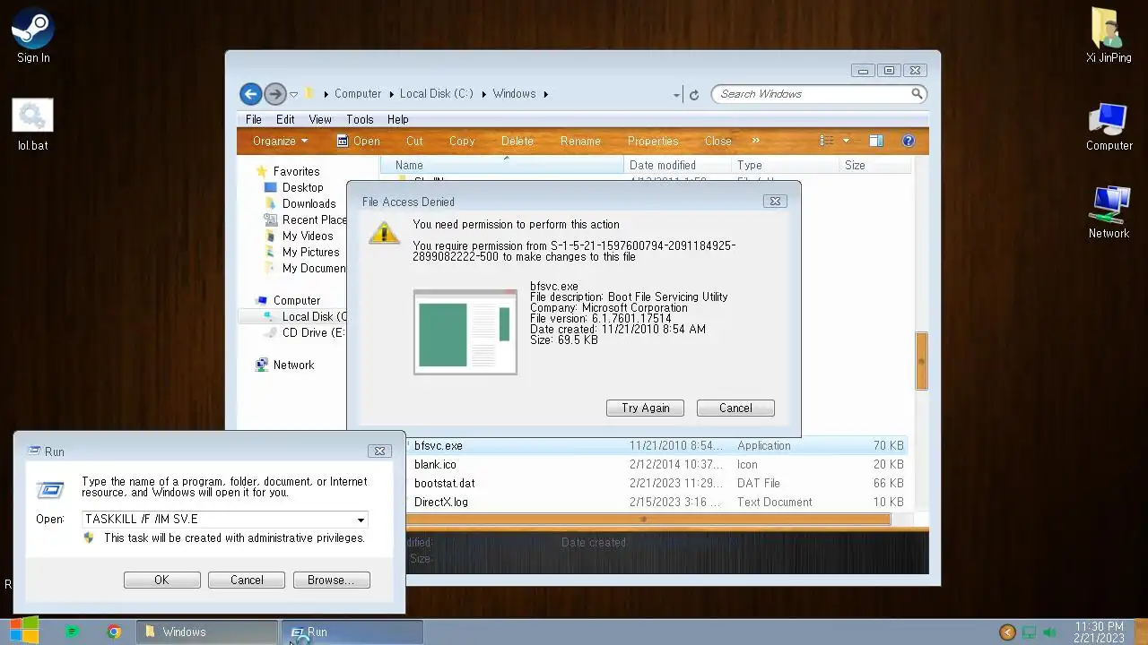The width and height of the screenshot is (1148, 645).
Task: Click Copy in Explorer toolbar
Action: 462,141
